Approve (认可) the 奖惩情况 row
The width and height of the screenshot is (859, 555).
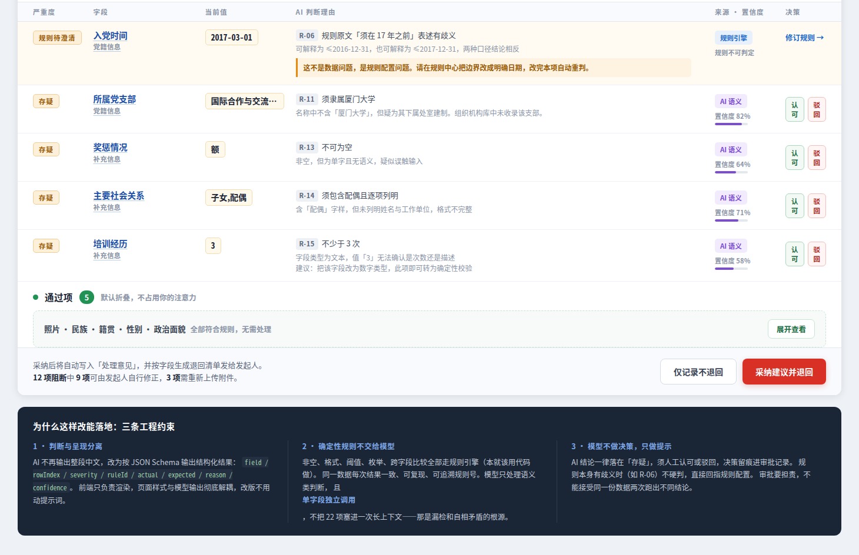(x=794, y=158)
